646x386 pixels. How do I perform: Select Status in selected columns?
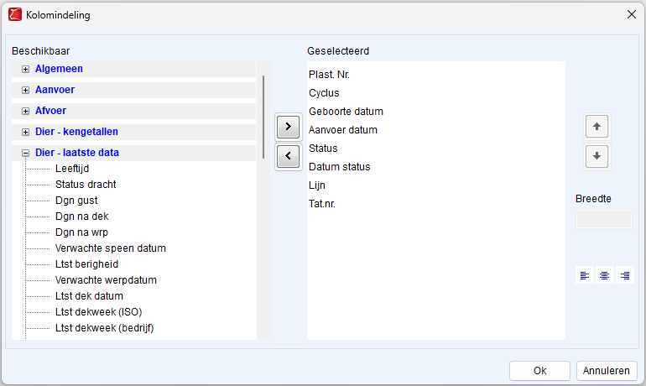pos(323,149)
